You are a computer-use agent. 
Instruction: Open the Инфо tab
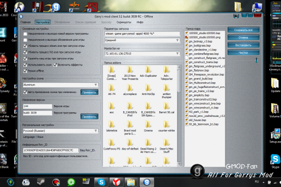pos(140,22)
